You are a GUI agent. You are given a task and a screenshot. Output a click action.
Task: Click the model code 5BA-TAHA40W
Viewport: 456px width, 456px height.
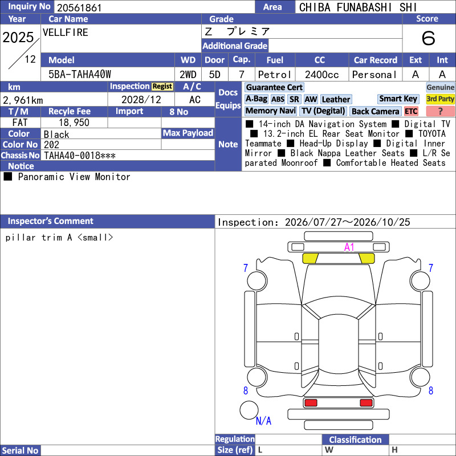coord(80,75)
